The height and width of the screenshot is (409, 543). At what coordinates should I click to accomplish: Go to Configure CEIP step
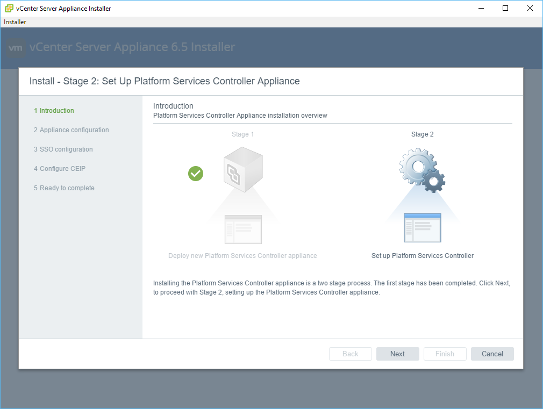[x=60, y=169]
